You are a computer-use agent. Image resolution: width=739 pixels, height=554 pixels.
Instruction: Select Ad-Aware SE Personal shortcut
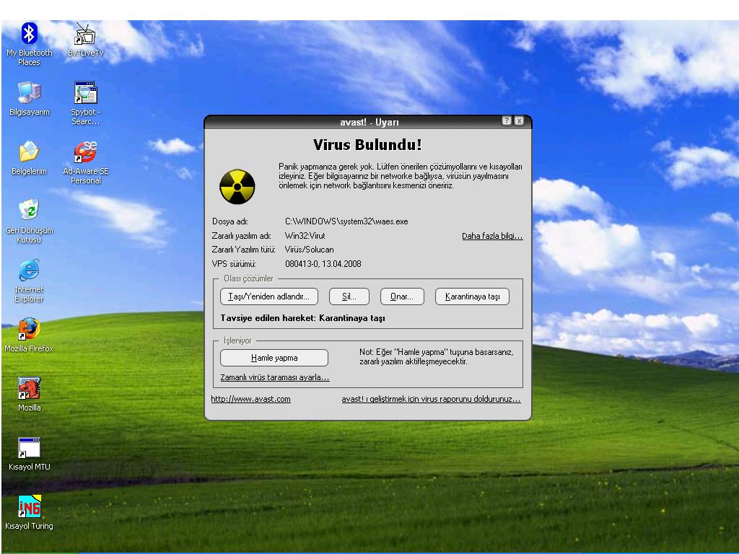tap(85, 162)
